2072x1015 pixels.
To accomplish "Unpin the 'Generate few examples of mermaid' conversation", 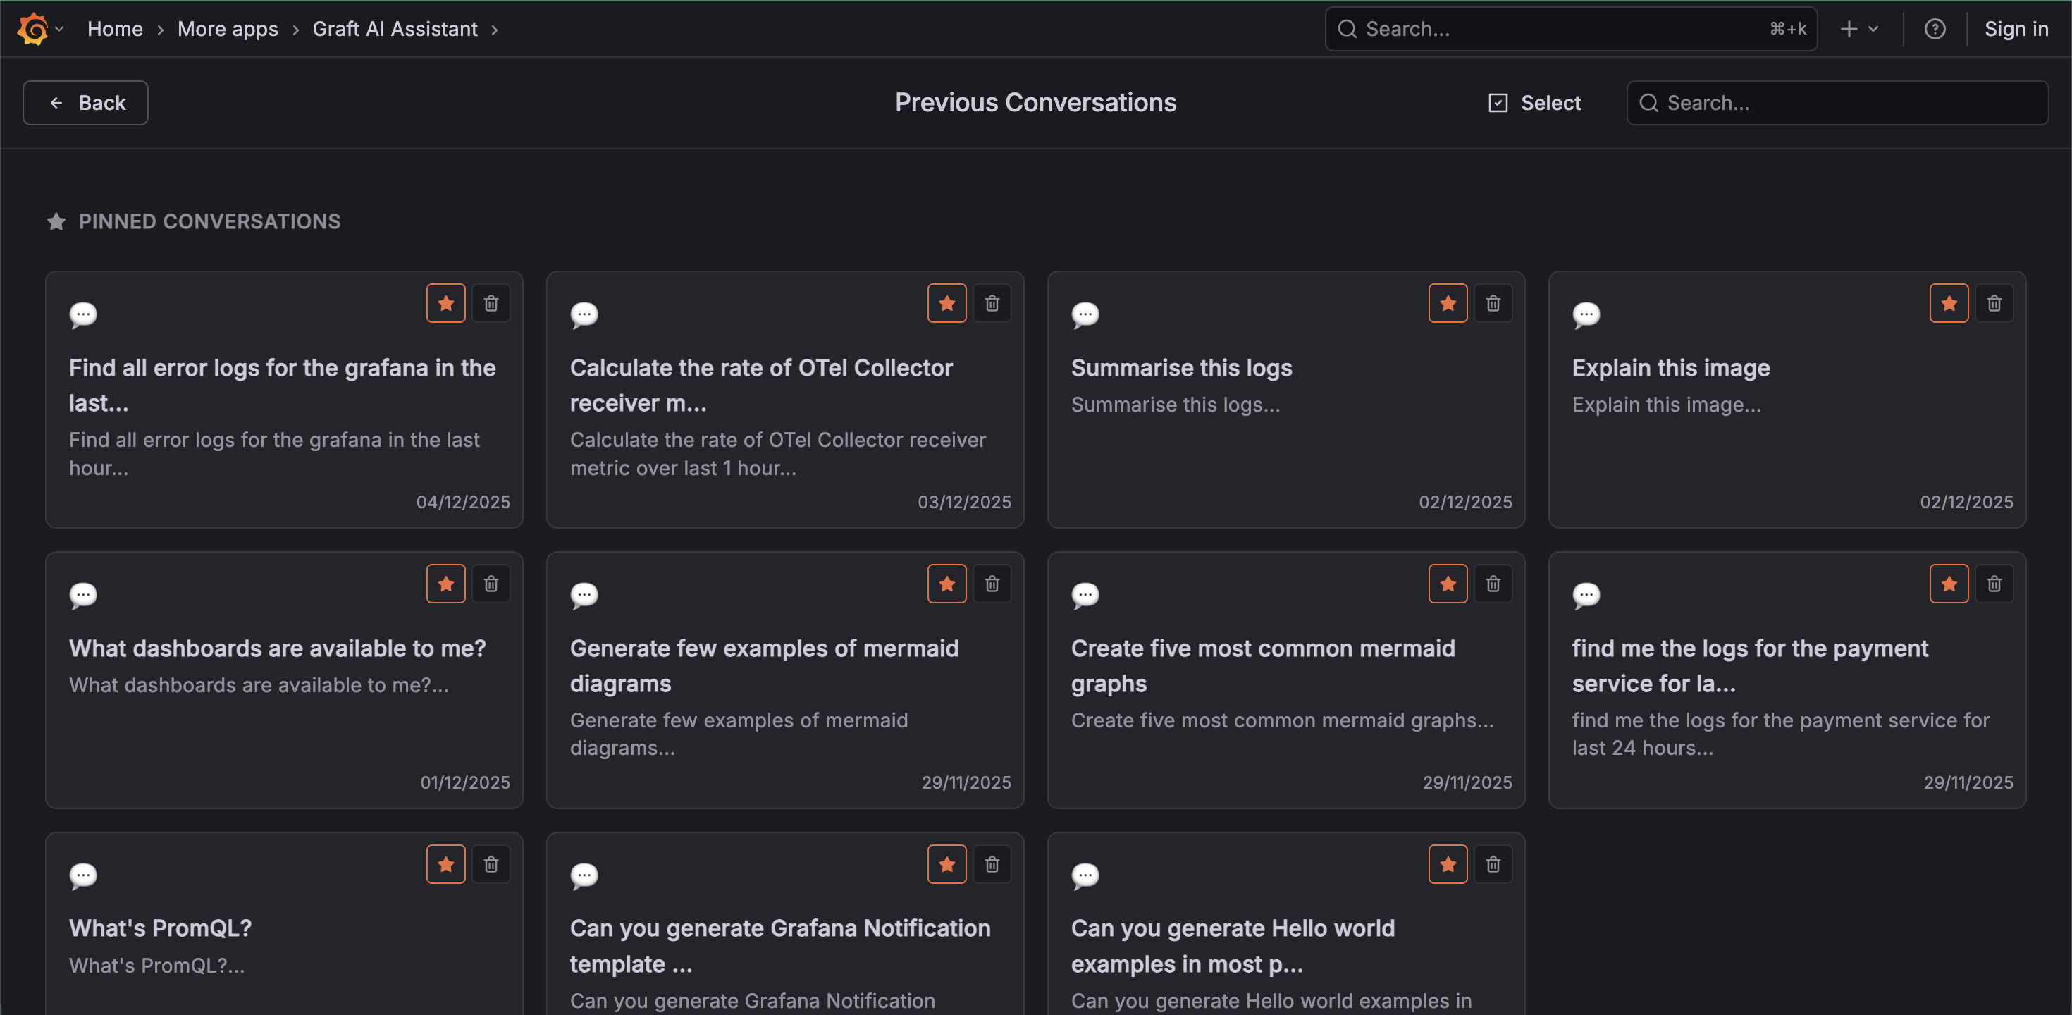I will tap(946, 584).
